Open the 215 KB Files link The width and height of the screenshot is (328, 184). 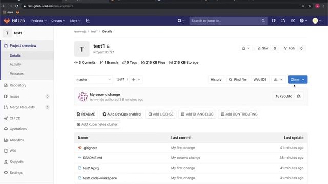[x=153, y=62]
